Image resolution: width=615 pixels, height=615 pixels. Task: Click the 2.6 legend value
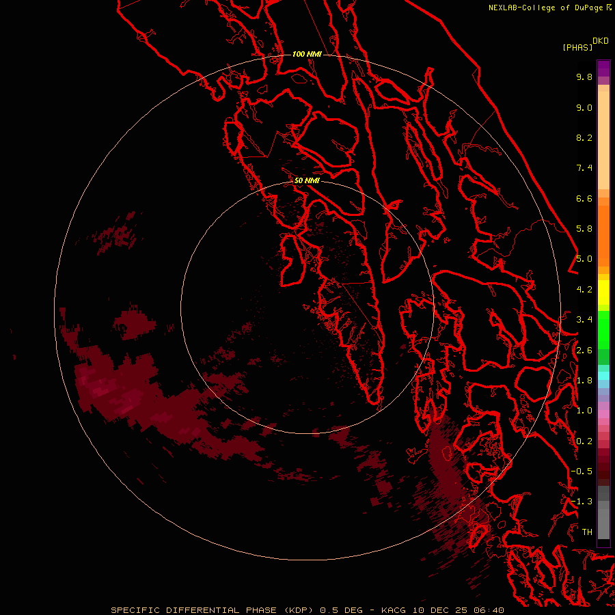click(x=584, y=351)
